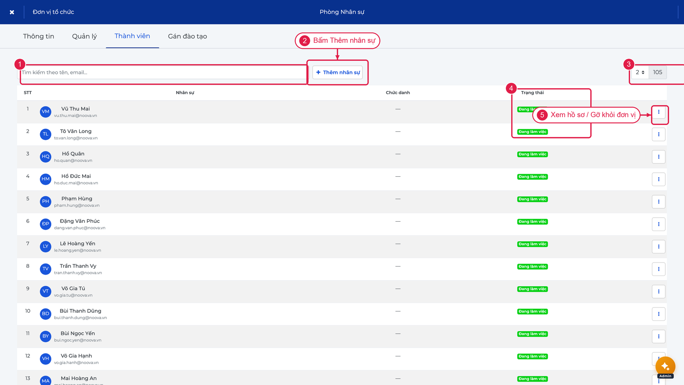Viewport: 684px width, 385px height.
Task: Click the TV avatar of Trần Thanh Vy
Action: [46, 269]
